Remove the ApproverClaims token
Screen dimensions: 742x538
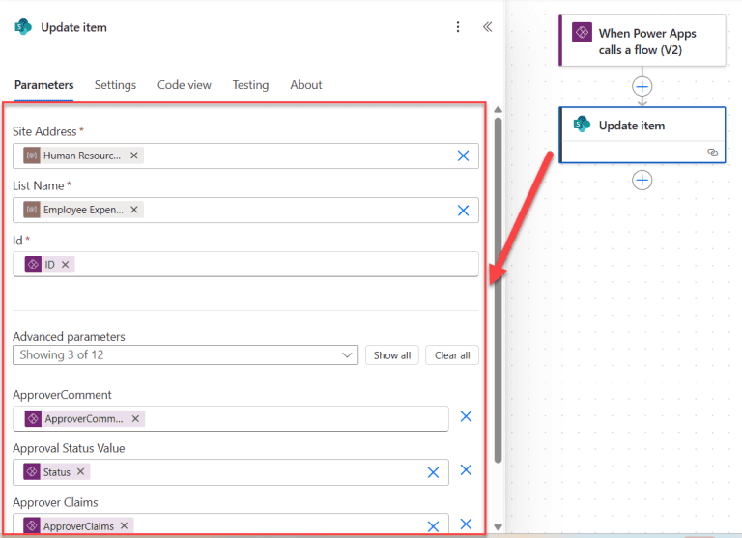(125, 525)
